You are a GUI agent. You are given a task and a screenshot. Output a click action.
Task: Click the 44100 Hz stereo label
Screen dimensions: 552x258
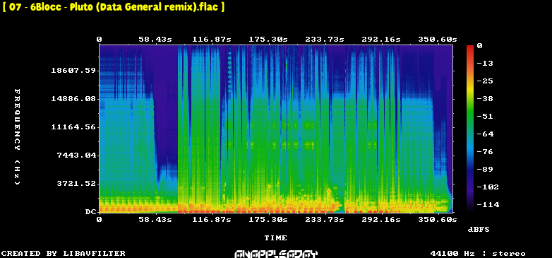(x=478, y=254)
